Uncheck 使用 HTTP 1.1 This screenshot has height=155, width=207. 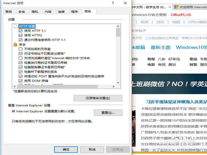(x=20, y=31)
